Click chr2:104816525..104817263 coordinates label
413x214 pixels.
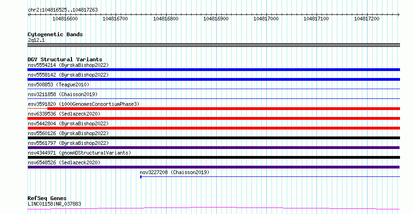point(63,10)
